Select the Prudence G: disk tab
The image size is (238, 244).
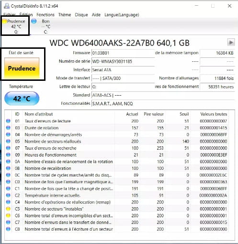15,26
